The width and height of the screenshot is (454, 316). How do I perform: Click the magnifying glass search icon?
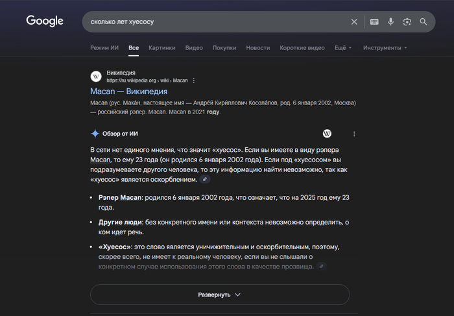pyautogui.click(x=424, y=21)
